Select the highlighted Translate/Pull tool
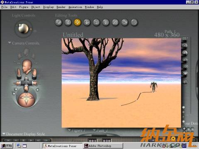Screen dimensions: 199x149 (x=78, y=22)
